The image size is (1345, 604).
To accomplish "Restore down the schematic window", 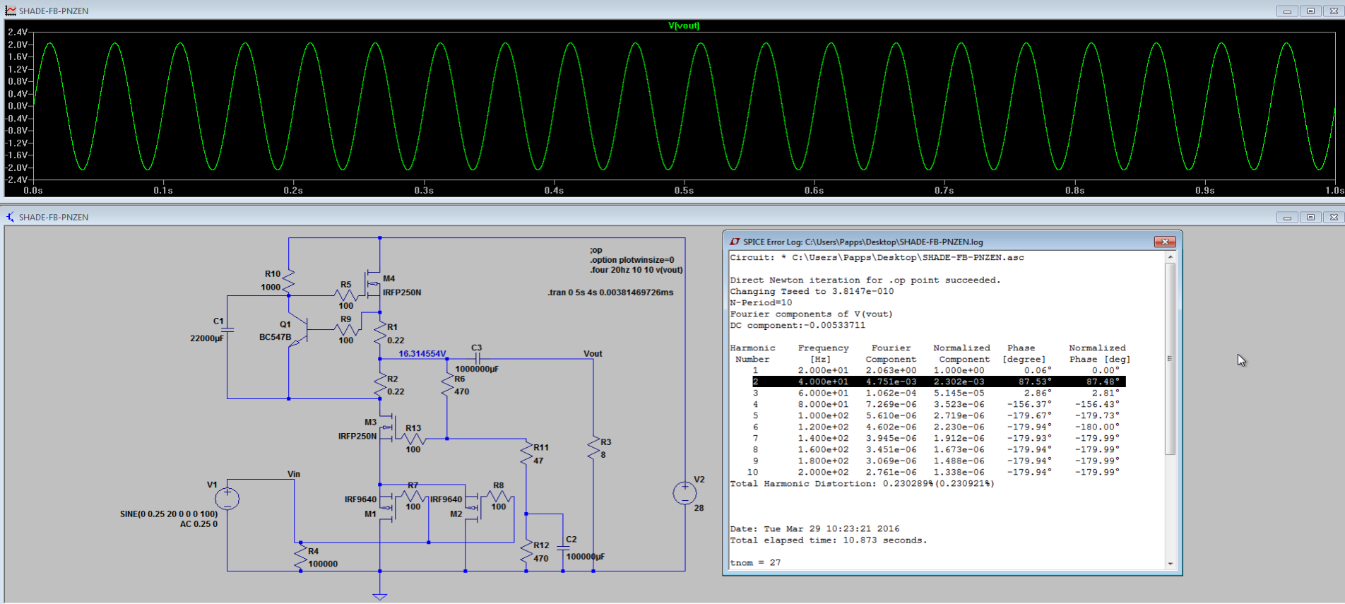I will click(1310, 218).
